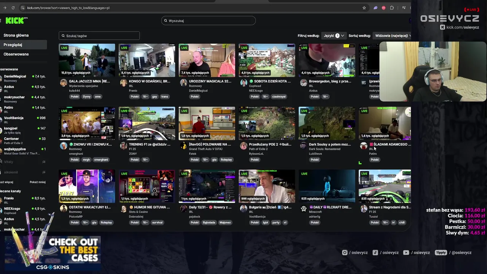Open DanielMagical avatar on URODZINY card
Screen dimensions: 487x274
pos(183,83)
